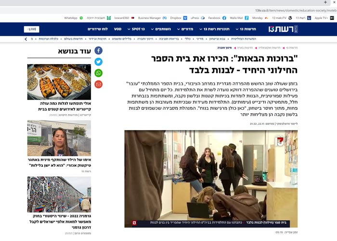The height and width of the screenshot is (241, 337).
Task: Play the school article video
Action: click(x=211, y=178)
